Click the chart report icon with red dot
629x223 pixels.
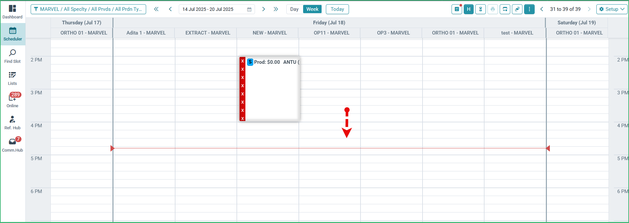point(457,9)
